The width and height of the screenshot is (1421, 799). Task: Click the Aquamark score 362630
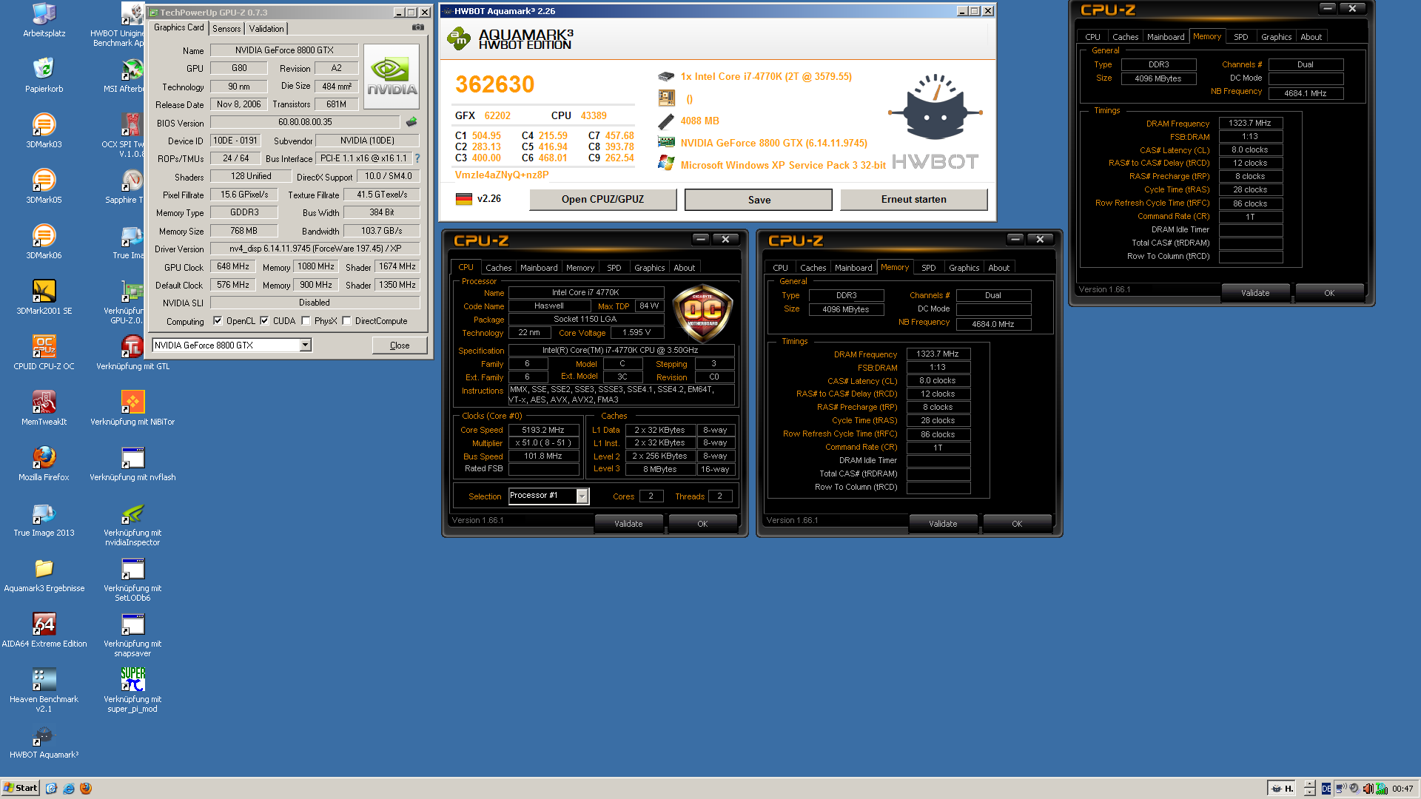tap(494, 84)
